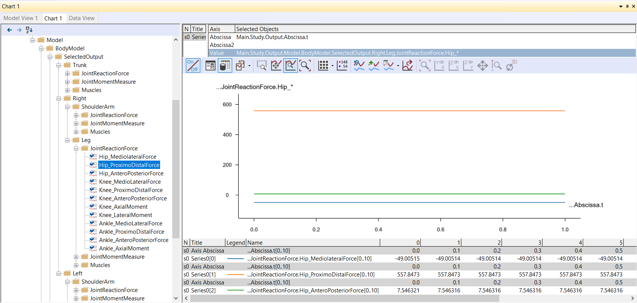The width and height of the screenshot is (637, 303).
Task: Click the grid dots icon
Action: pyautogui.click(x=323, y=66)
